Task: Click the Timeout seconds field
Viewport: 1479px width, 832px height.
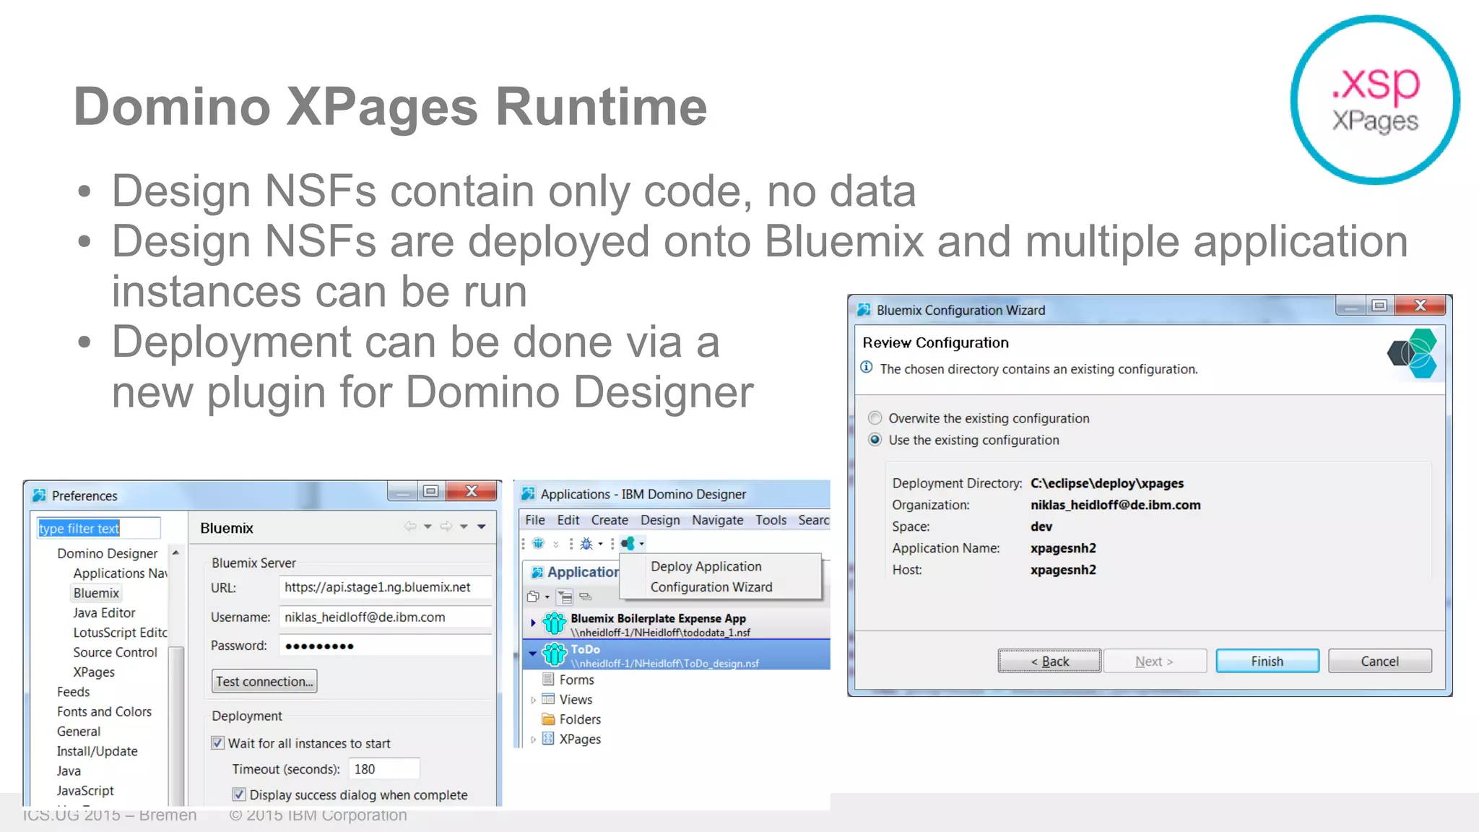Action: point(383,769)
